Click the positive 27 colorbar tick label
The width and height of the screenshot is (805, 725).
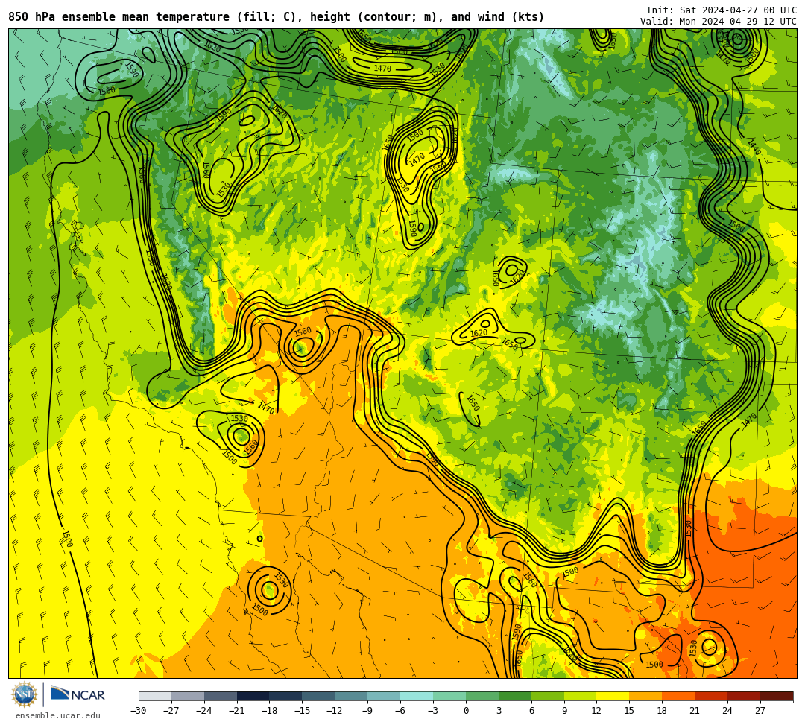[761, 711]
